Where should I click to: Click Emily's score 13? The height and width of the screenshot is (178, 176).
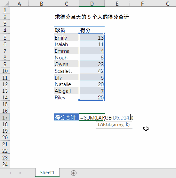92,38
